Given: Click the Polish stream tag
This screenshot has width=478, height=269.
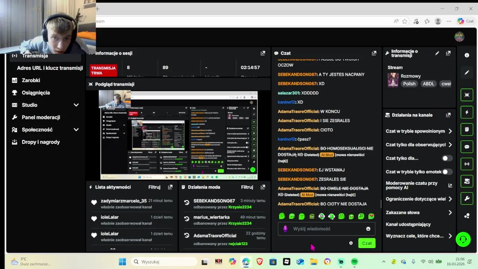Looking at the screenshot, I should coord(409,84).
